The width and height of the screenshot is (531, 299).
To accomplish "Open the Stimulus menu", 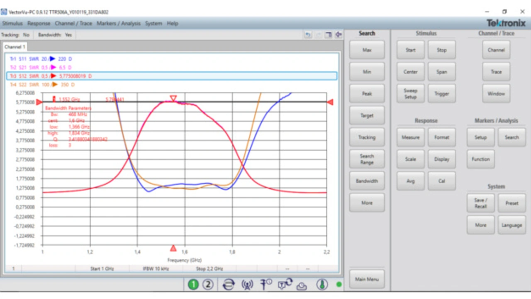I will pos(12,24).
